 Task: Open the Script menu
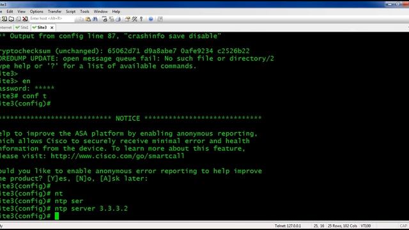tap(70, 11)
